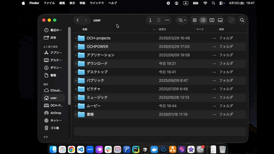Select the アプリケーション folder name
Image resolution: width=274 pixels, height=154 pixels.
100,55
